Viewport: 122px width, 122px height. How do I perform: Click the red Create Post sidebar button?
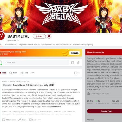104,111
